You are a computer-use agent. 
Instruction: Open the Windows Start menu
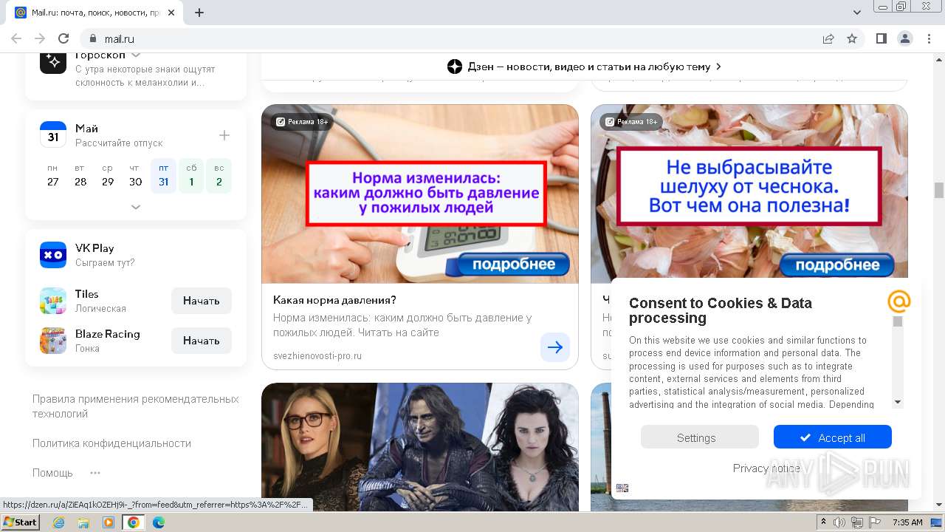click(x=20, y=522)
